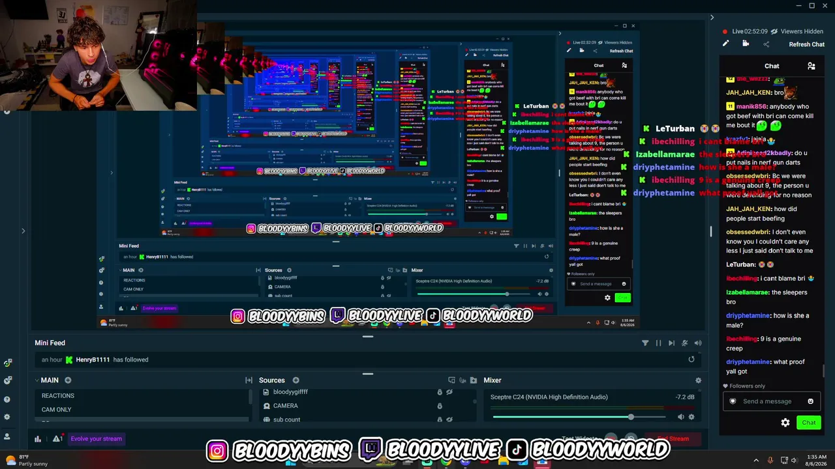Open the taskbar clock showing 1:35 AM
Image resolution: width=835 pixels, height=469 pixels.
pos(817,460)
